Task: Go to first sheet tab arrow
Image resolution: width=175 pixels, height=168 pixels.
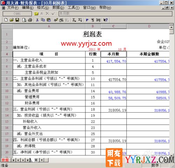Action: coord(13,160)
